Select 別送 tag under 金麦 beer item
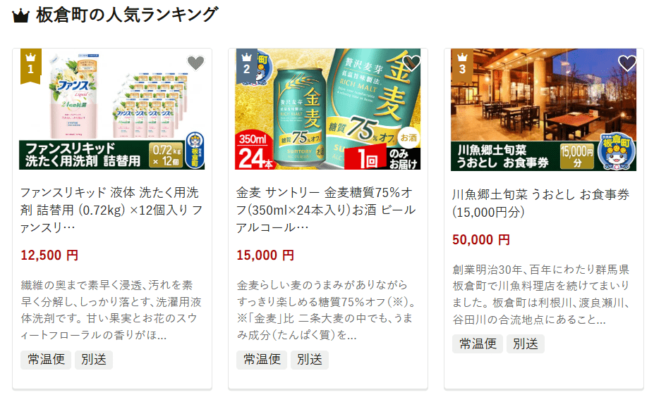Image resolution: width=654 pixels, height=397 pixels. pyautogui.click(x=310, y=360)
